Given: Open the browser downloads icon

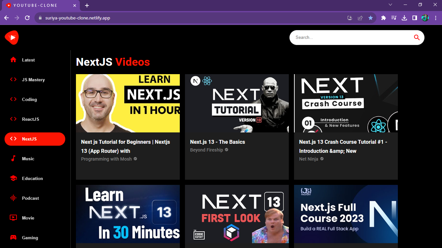Looking at the screenshot, I should [404, 18].
